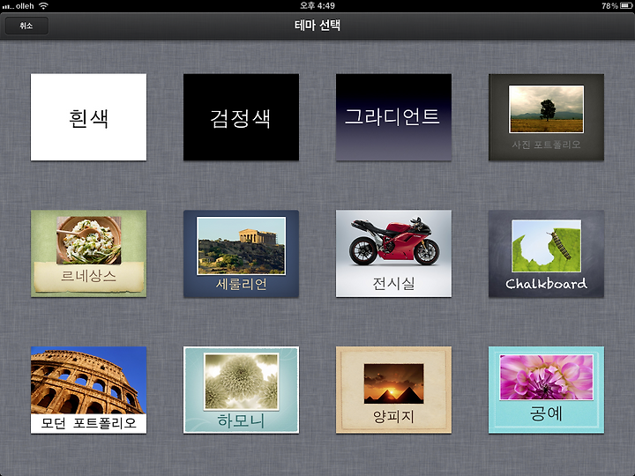Select the 사진 포트폴리오 theme
635x476 pixels.
pyautogui.click(x=546, y=117)
